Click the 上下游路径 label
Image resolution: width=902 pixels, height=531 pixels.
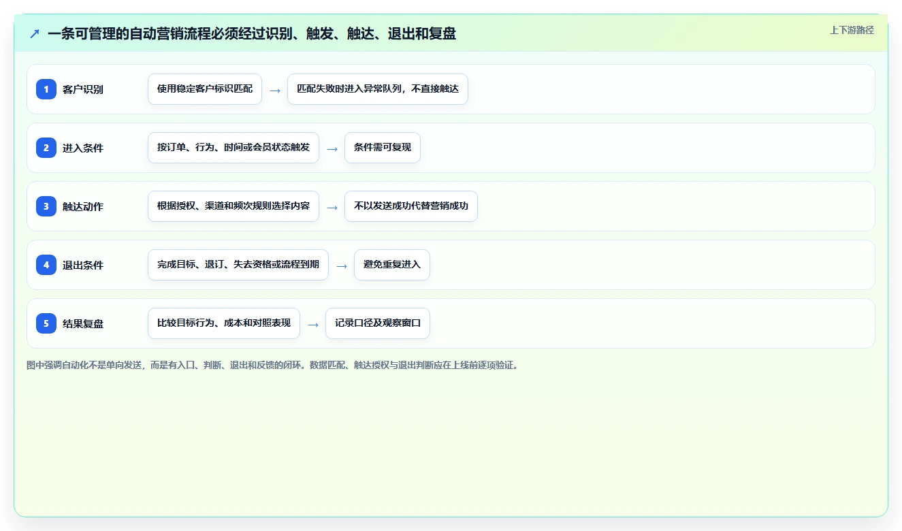tap(852, 30)
